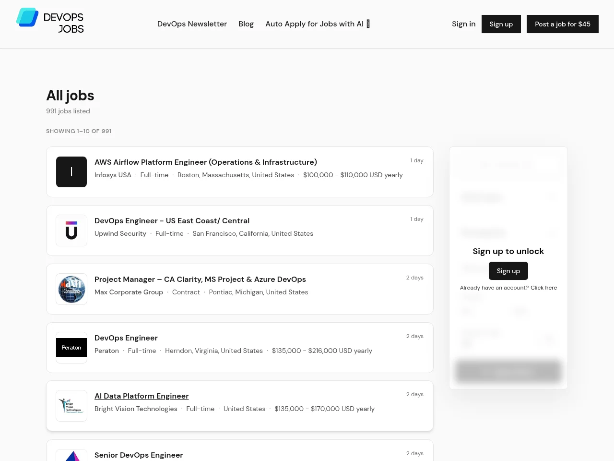Image resolution: width=614 pixels, height=461 pixels.
Task: Open the DevOps Newsletter menu item
Action: tap(192, 24)
